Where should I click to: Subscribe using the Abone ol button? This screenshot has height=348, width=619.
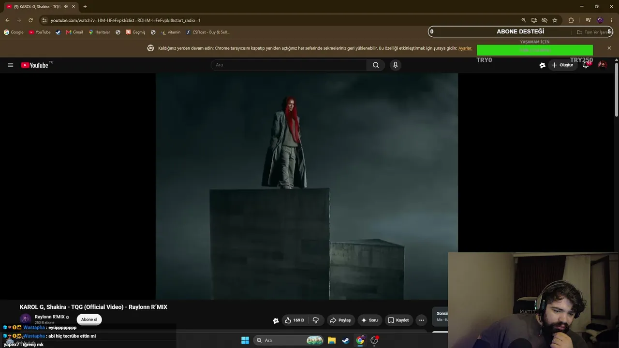coord(89,319)
